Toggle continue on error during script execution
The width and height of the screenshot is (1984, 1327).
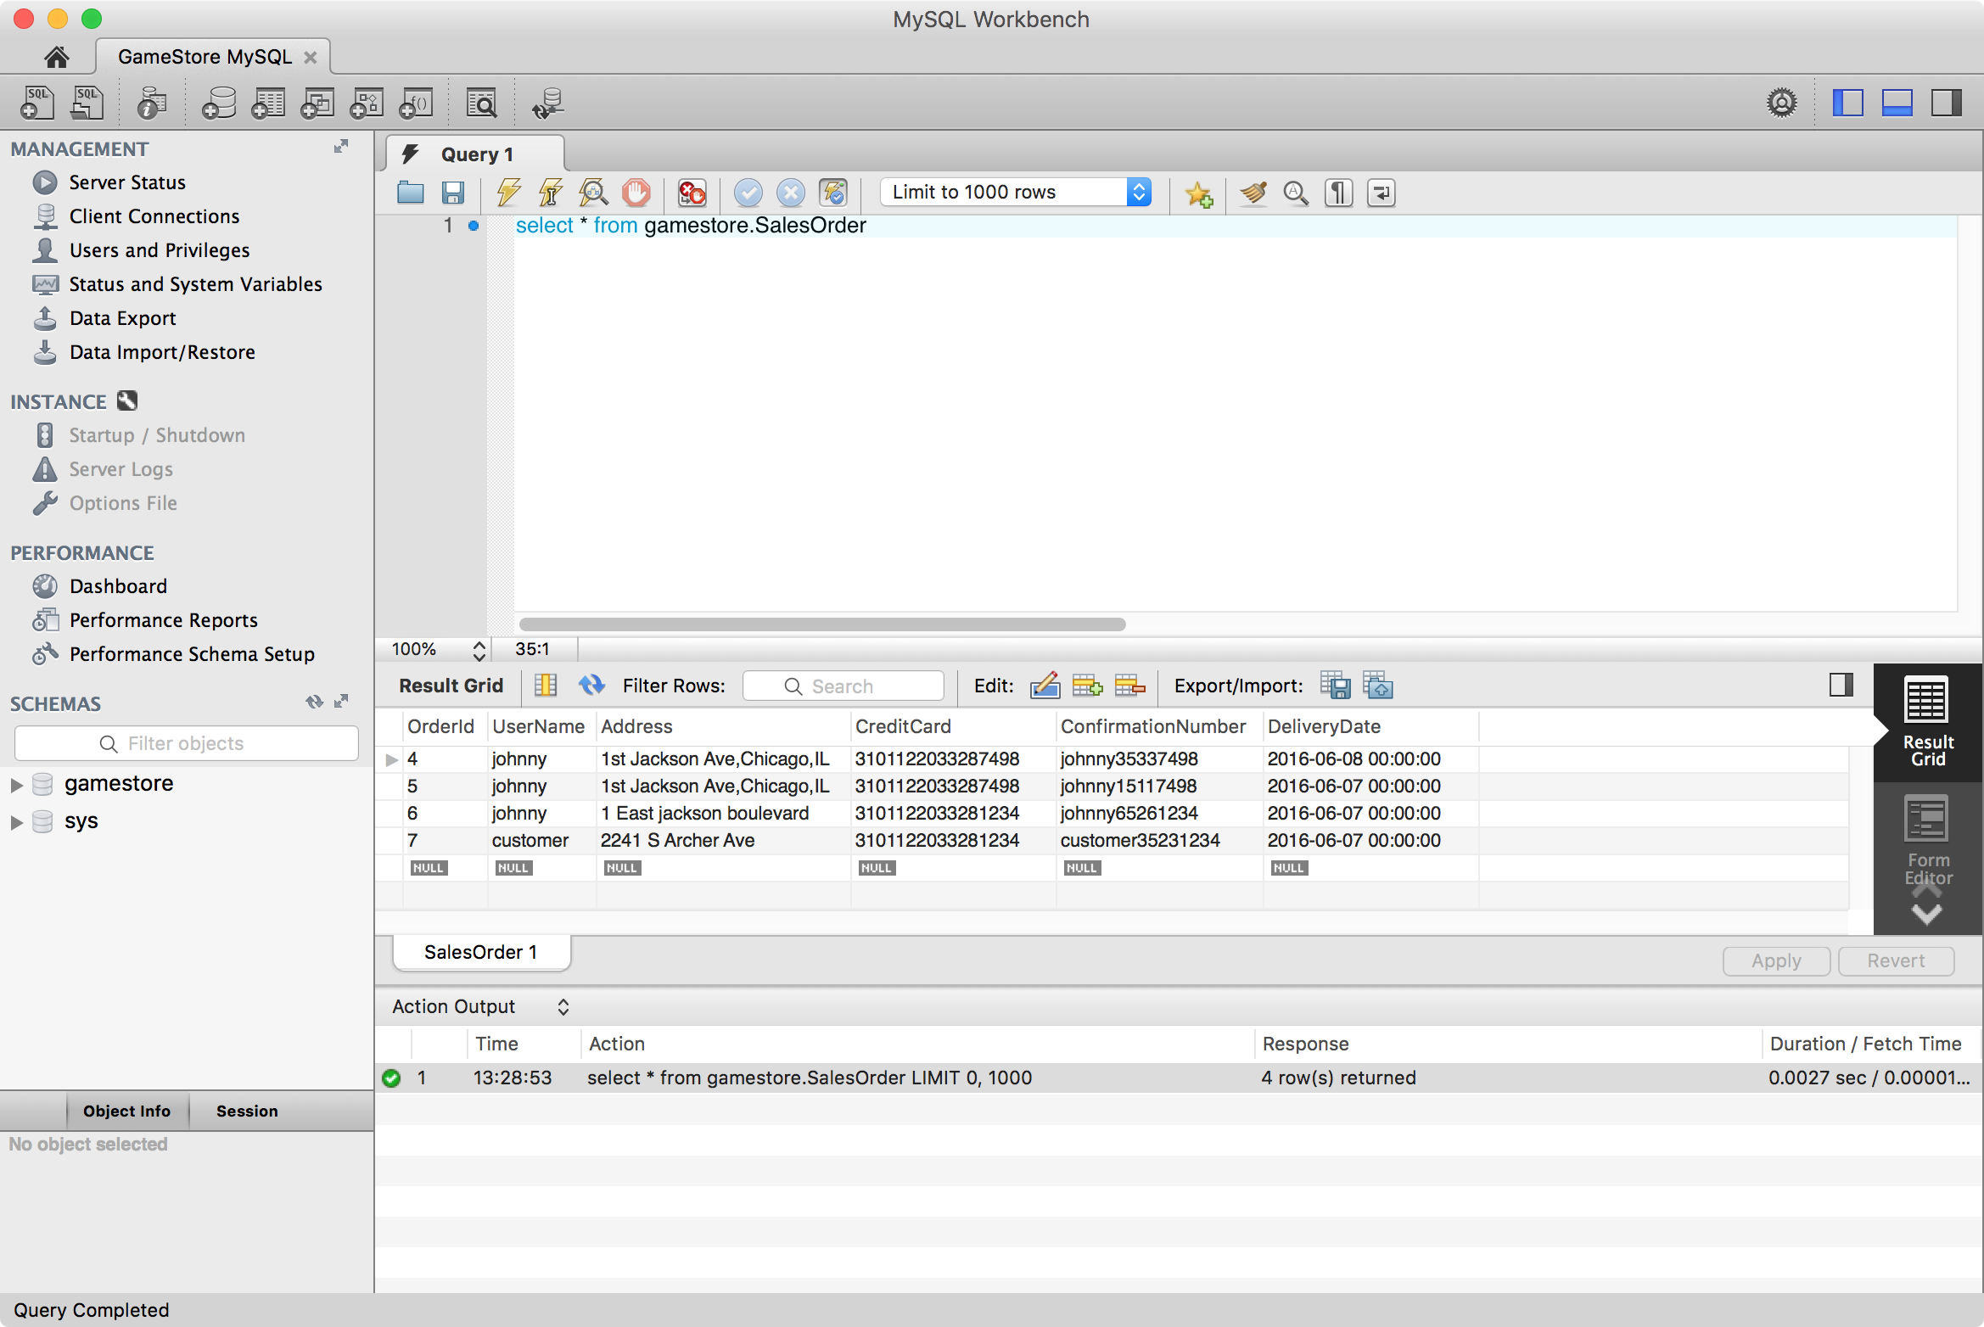point(692,193)
